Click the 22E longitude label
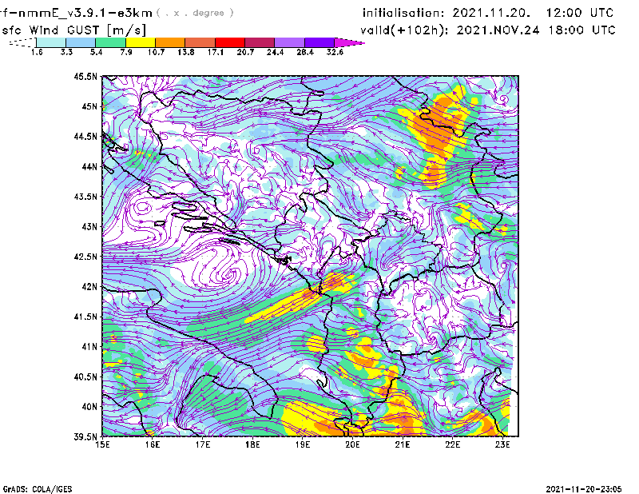 coord(453,444)
